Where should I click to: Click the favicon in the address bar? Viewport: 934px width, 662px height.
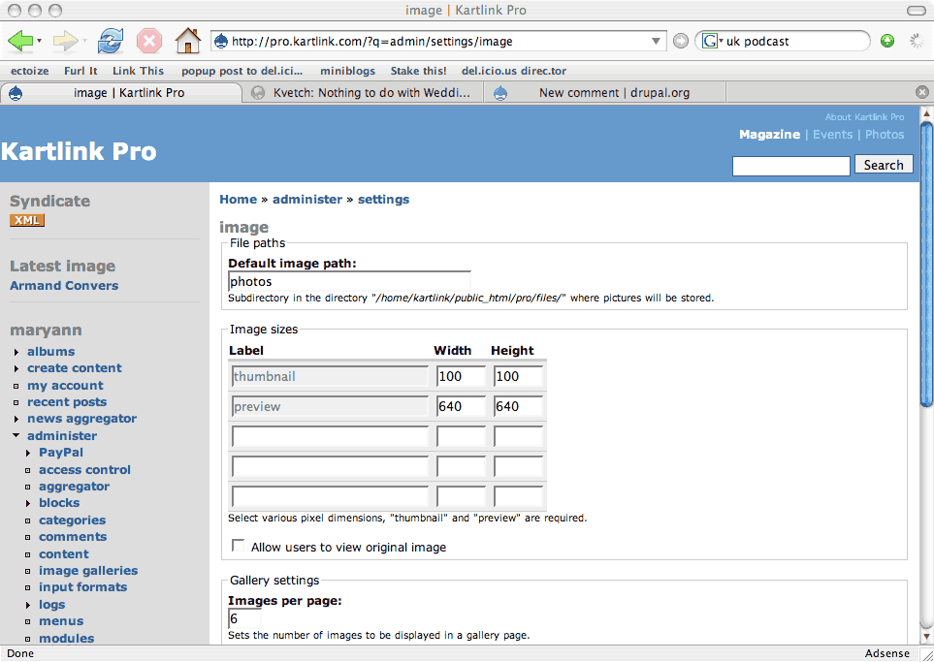[x=221, y=41]
